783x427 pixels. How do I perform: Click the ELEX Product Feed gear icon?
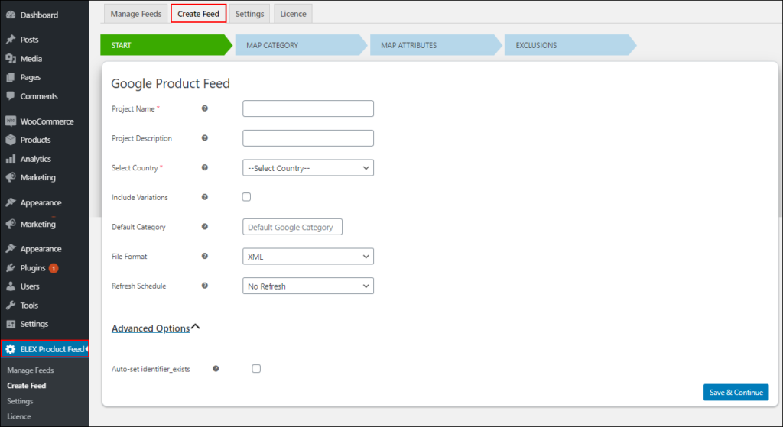(11, 348)
